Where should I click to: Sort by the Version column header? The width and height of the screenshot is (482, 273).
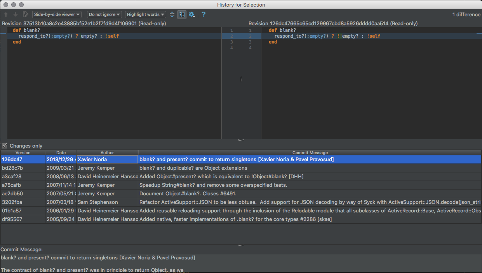23,153
